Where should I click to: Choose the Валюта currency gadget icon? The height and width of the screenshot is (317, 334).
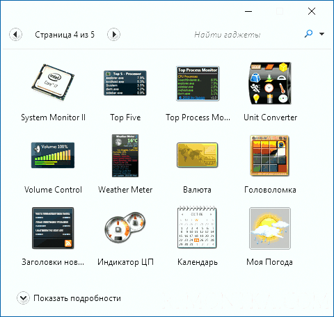click(198, 155)
